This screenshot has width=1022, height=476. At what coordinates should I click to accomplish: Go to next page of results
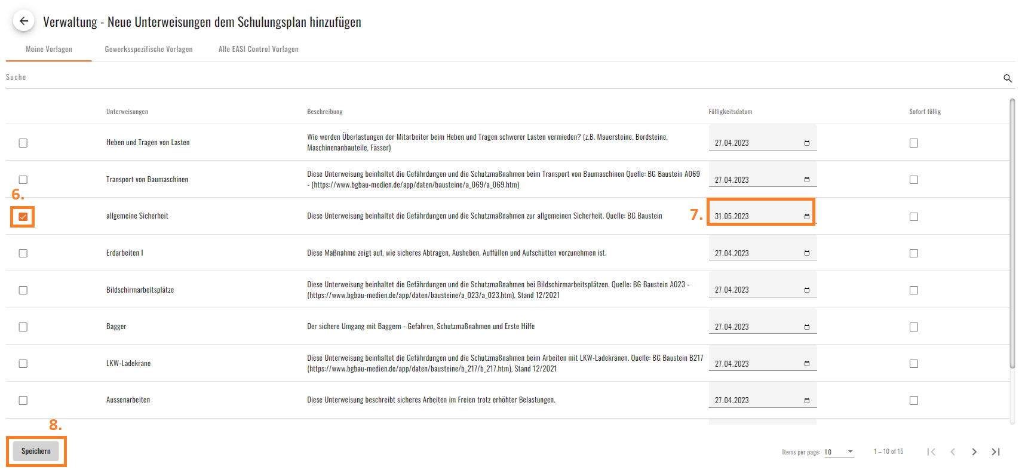[974, 452]
